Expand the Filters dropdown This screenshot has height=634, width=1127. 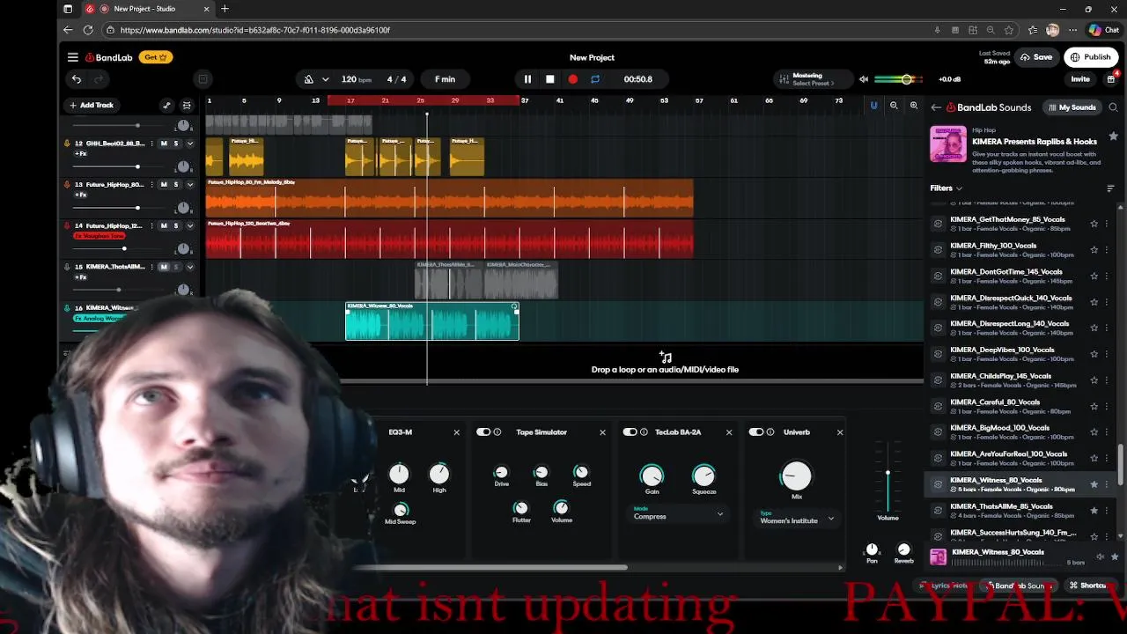coord(947,188)
